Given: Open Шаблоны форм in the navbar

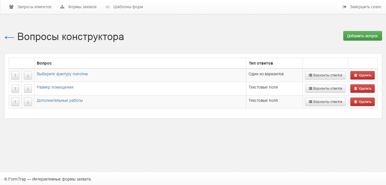Looking at the screenshot, I should (124, 7).
